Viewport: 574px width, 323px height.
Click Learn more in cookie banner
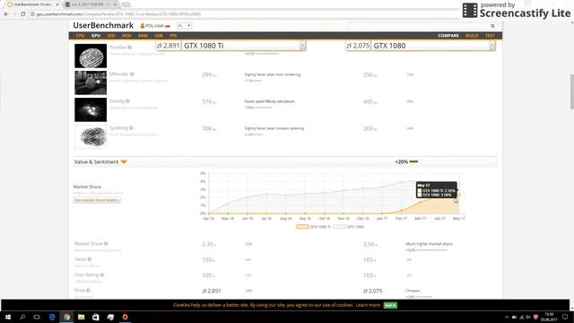368,305
